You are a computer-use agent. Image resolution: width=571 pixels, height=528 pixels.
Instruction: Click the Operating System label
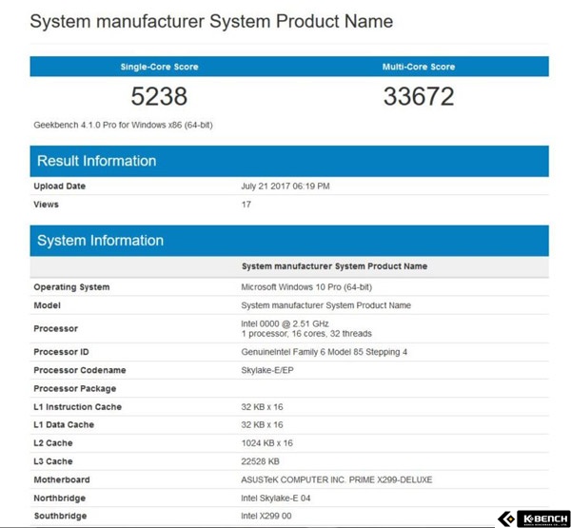pos(71,287)
